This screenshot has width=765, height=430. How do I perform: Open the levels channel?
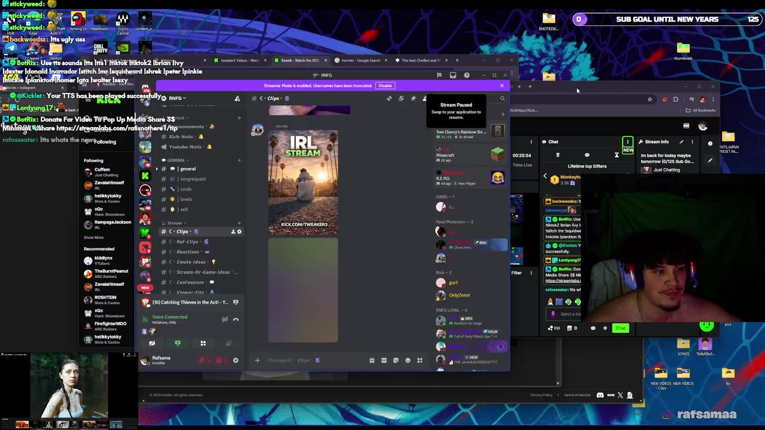click(200, 199)
